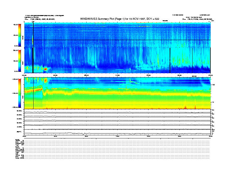Click 08:00 tick below the RAD1 spectrogram

pyautogui.click(x=87, y=75)
